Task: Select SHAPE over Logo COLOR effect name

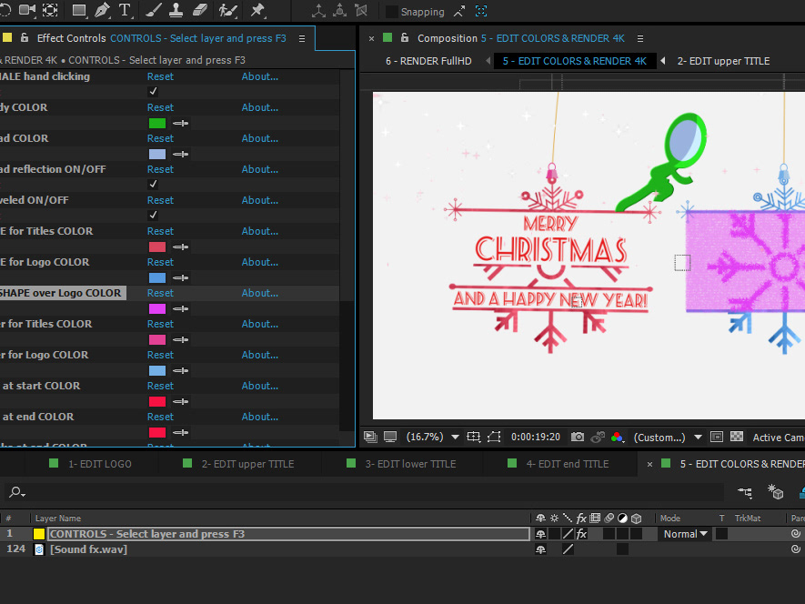Action: tap(61, 293)
